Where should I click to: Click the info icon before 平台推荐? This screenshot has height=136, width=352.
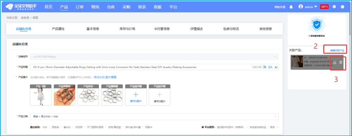tap(203, 127)
